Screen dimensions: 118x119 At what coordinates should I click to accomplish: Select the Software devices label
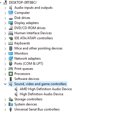pyautogui.click(x=27, y=79)
